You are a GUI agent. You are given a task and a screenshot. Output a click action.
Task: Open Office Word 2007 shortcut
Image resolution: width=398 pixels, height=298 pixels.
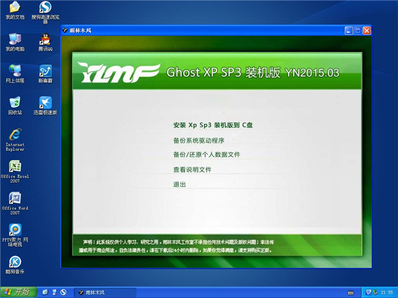click(14, 199)
